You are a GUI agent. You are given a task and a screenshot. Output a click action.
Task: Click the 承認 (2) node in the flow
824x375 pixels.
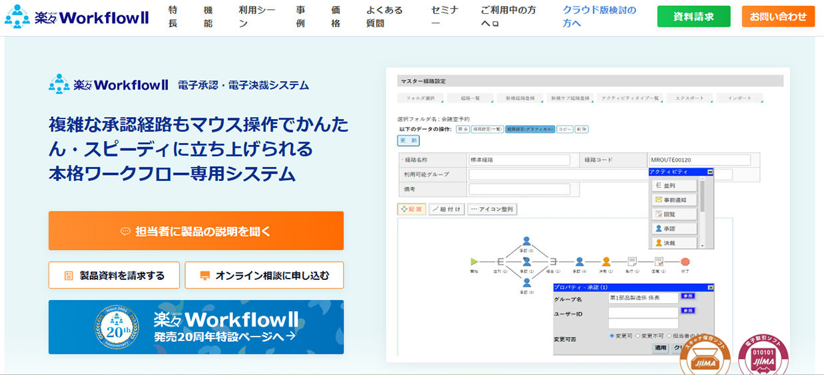point(526,241)
